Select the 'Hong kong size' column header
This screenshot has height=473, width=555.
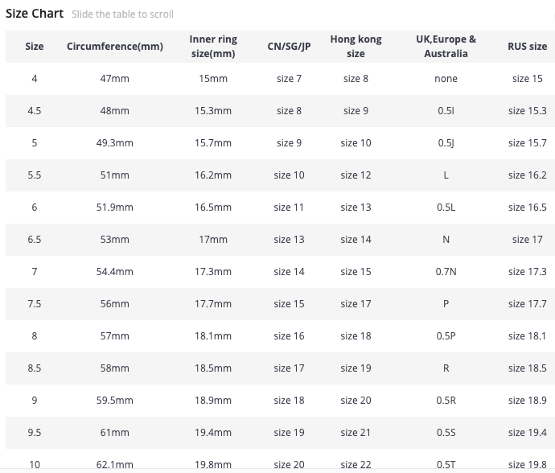tap(356, 47)
